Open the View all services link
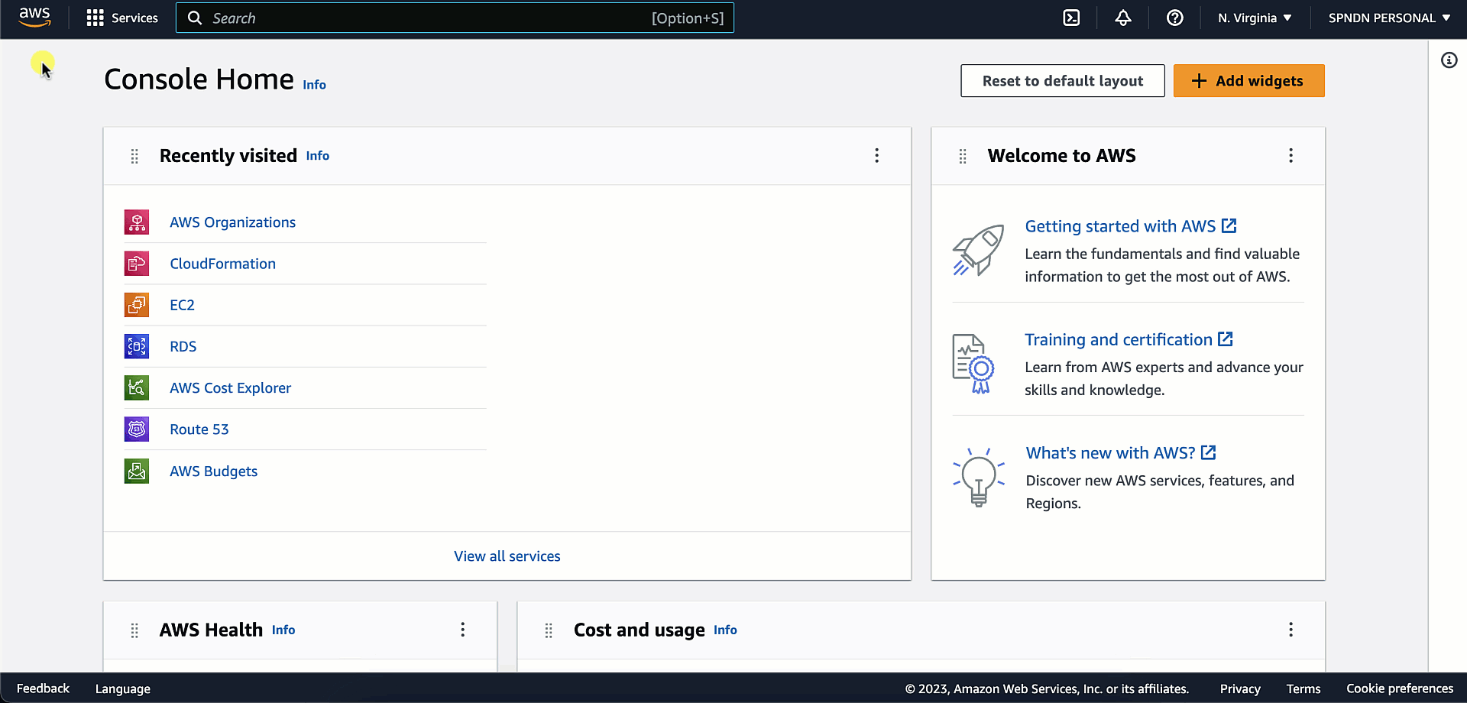 click(x=507, y=556)
